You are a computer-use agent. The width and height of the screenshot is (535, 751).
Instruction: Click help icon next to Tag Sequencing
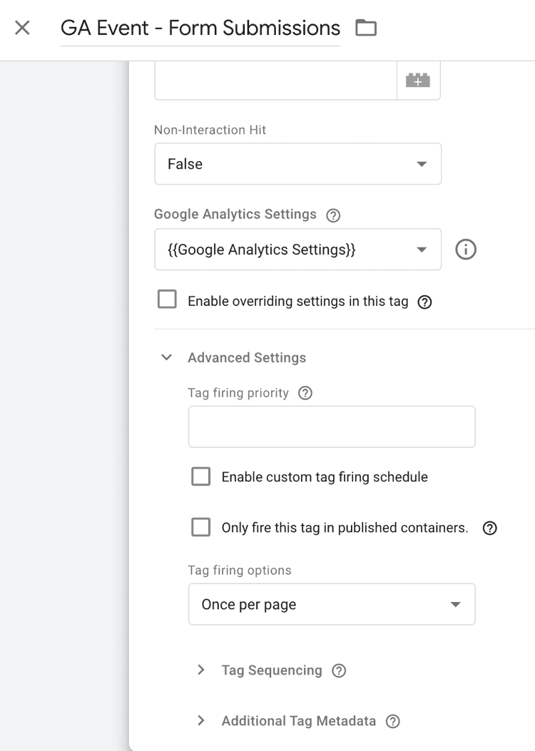pos(340,670)
